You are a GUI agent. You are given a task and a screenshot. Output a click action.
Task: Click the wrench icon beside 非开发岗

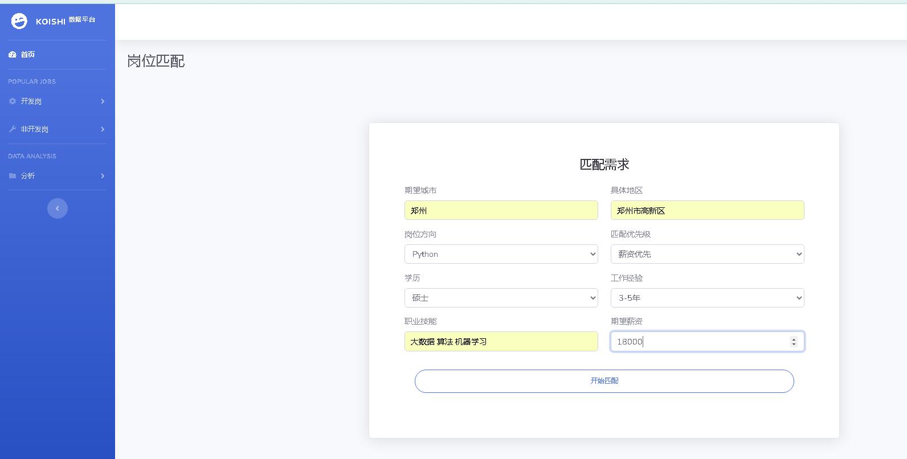click(13, 129)
